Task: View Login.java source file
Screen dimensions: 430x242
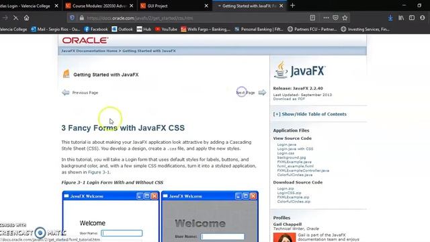Action: (287, 145)
